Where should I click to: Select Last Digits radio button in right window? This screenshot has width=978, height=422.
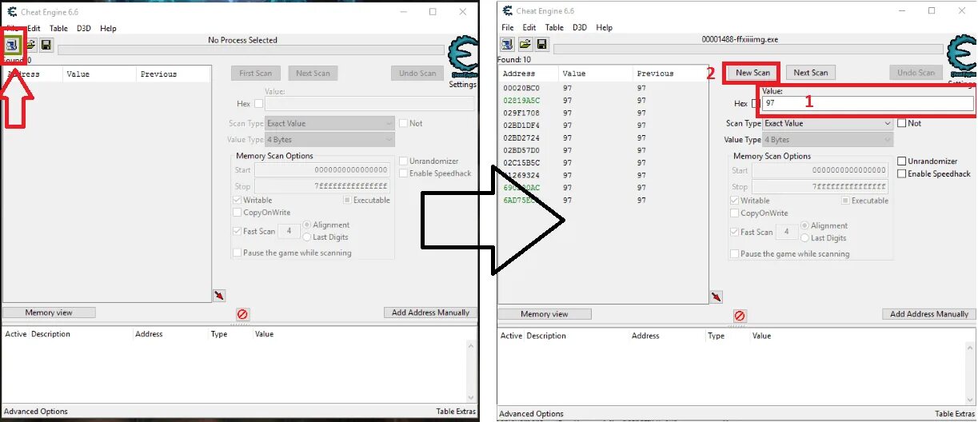tap(804, 238)
